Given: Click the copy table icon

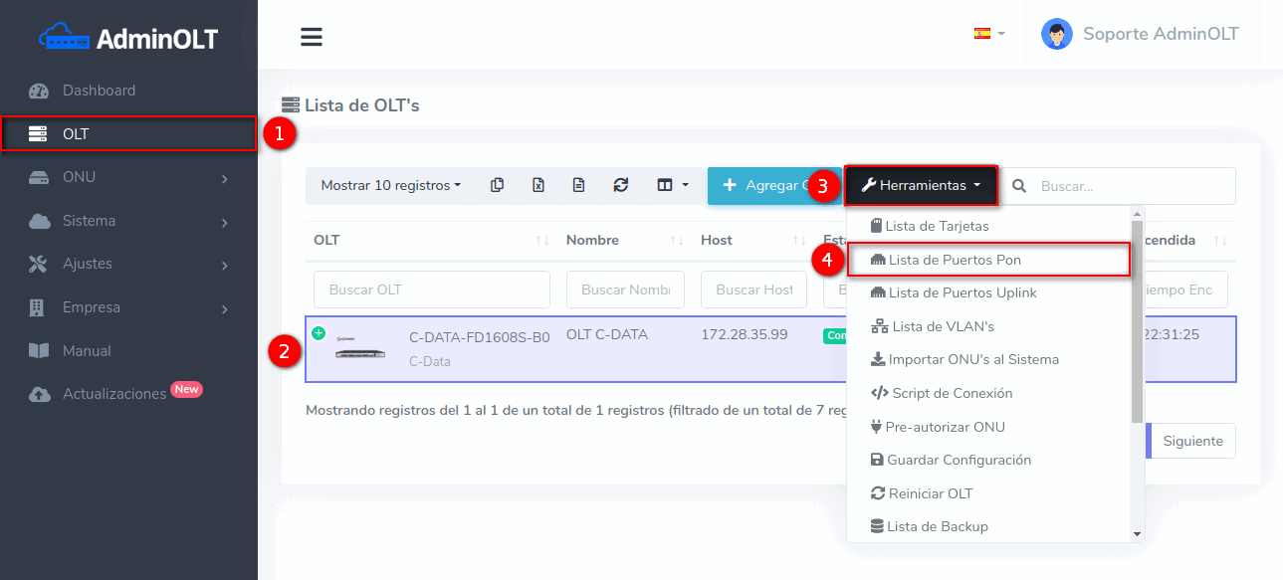Looking at the screenshot, I should click(x=497, y=185).
